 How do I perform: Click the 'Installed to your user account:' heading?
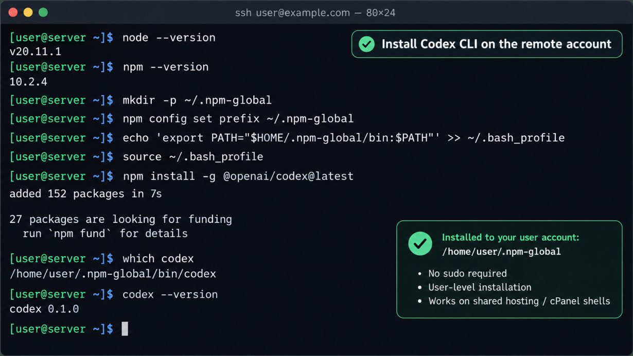point(511,238)
